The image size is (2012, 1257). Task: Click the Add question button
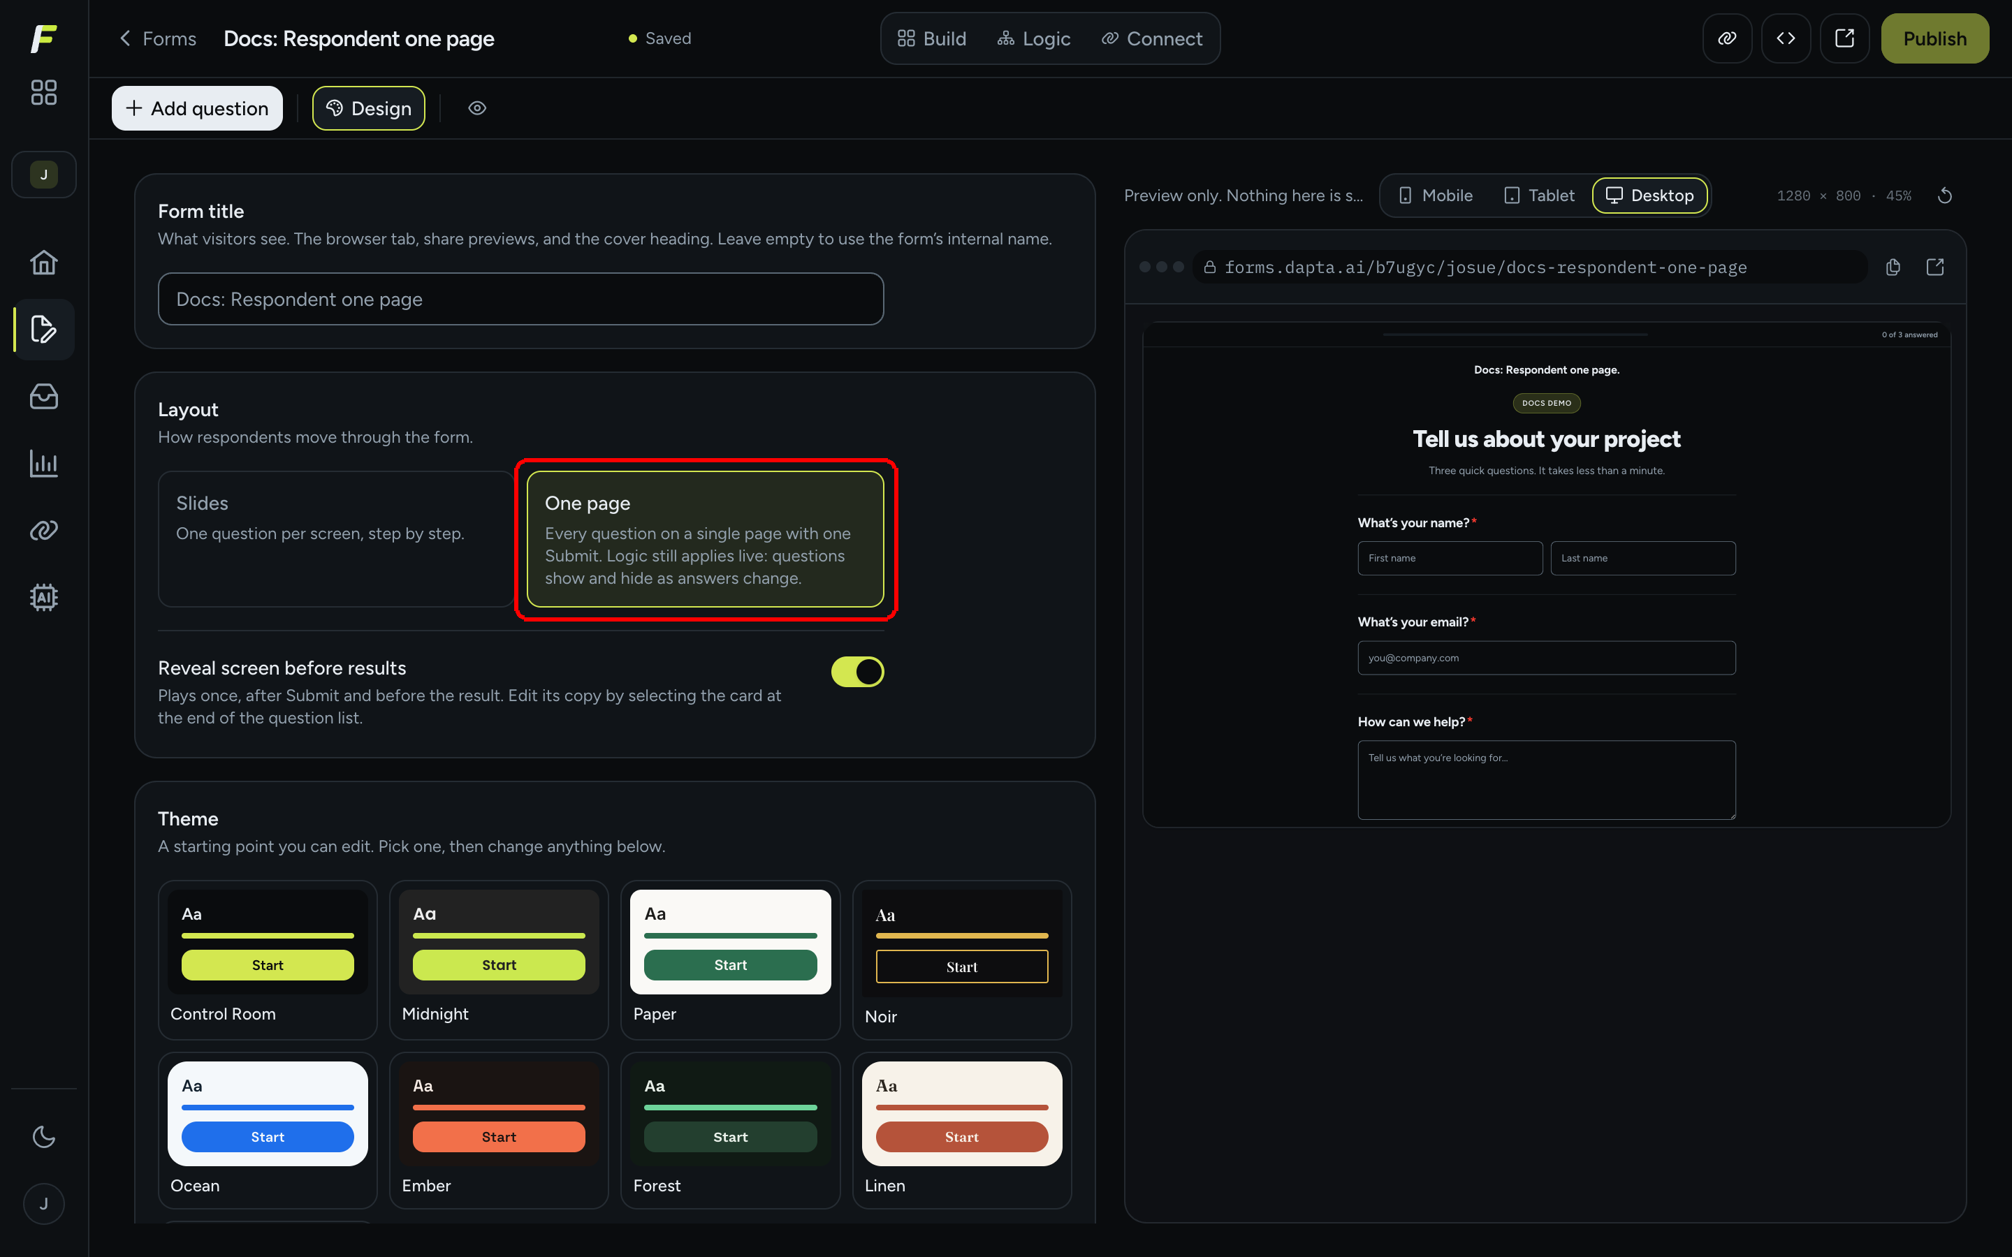click(197, 108)
